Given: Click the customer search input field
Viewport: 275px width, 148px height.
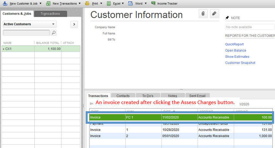Looking at the screenshot, I should (x=26, y=33).
